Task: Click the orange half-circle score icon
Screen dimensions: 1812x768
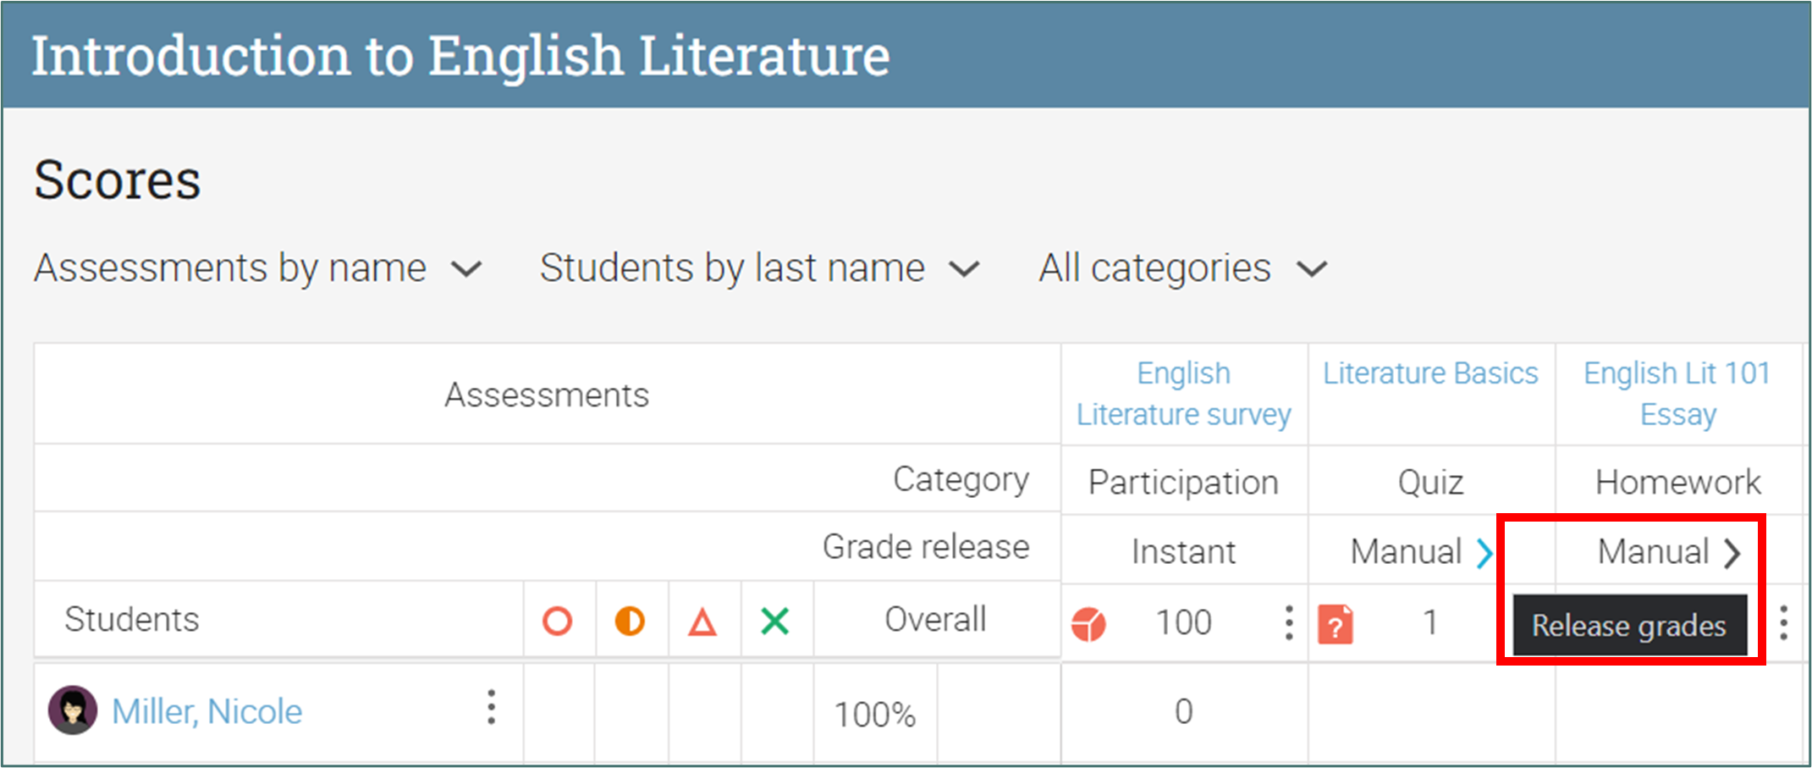Action: click(630, 621)
